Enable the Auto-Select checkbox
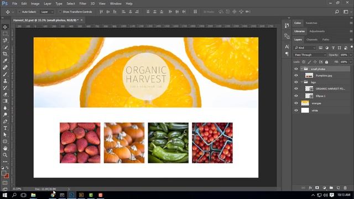This screenshot has width=354, height=199. click(19, 12)
